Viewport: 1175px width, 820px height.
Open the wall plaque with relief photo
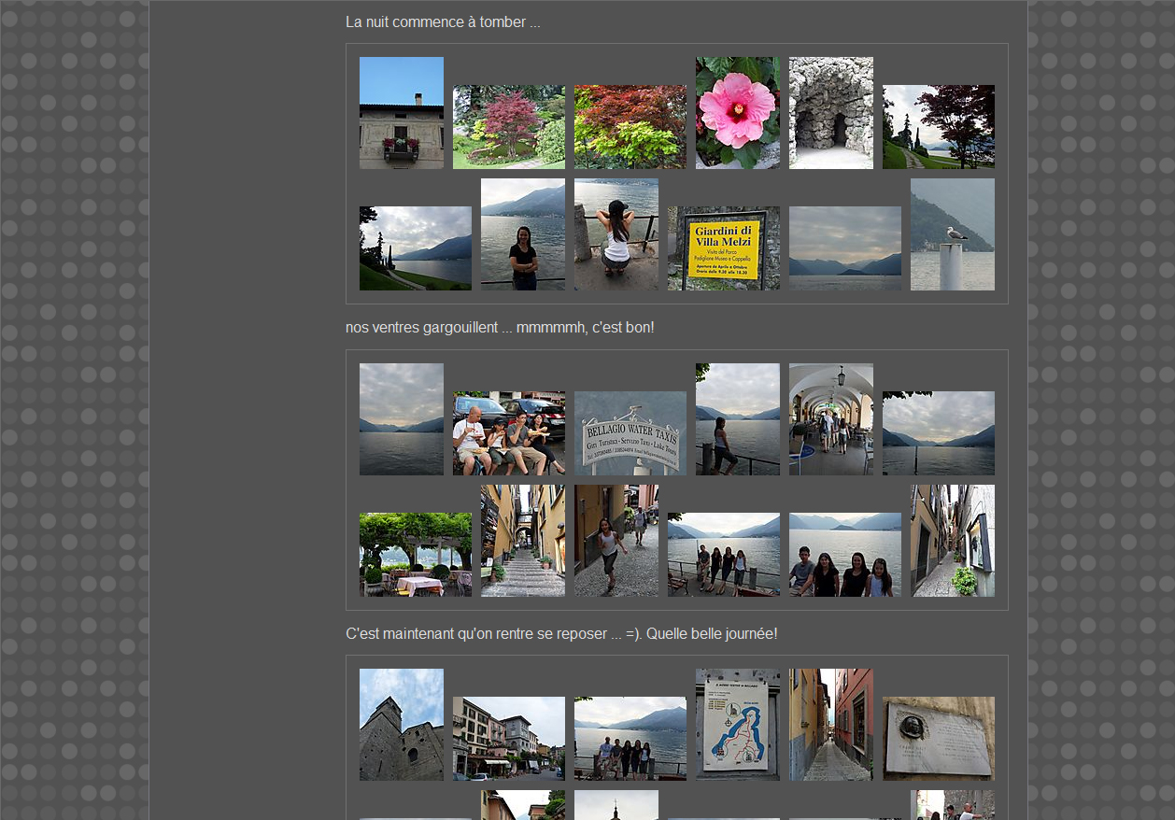tap(938, 739)
